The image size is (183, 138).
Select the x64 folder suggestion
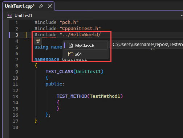pos(86,54)
